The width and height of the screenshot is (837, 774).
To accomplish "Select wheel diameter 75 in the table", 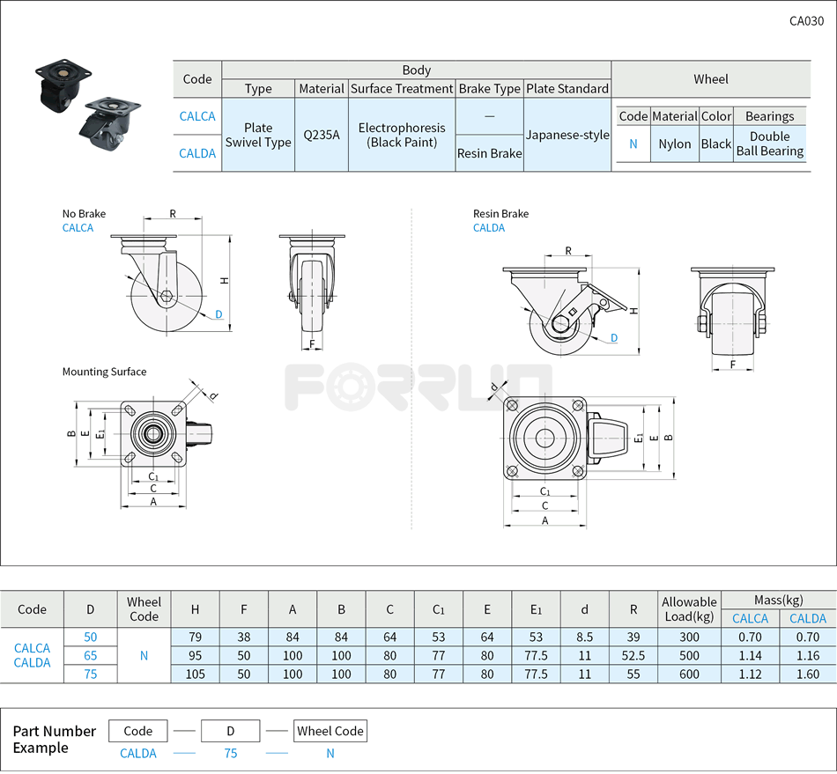I will click(90, 674).
